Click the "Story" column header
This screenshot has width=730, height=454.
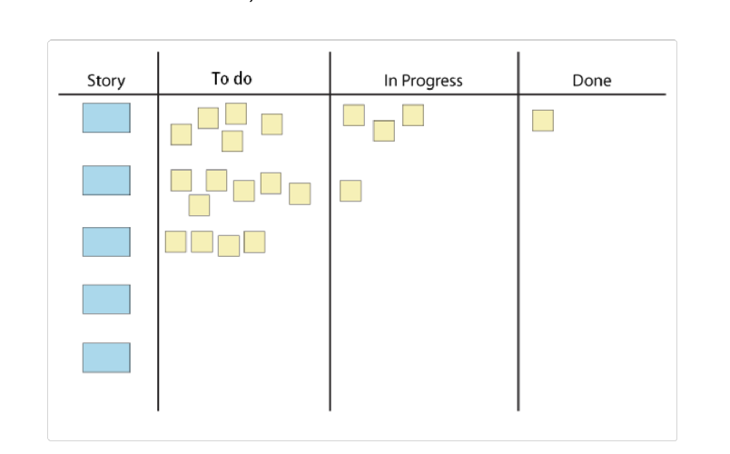click(106, 81)
